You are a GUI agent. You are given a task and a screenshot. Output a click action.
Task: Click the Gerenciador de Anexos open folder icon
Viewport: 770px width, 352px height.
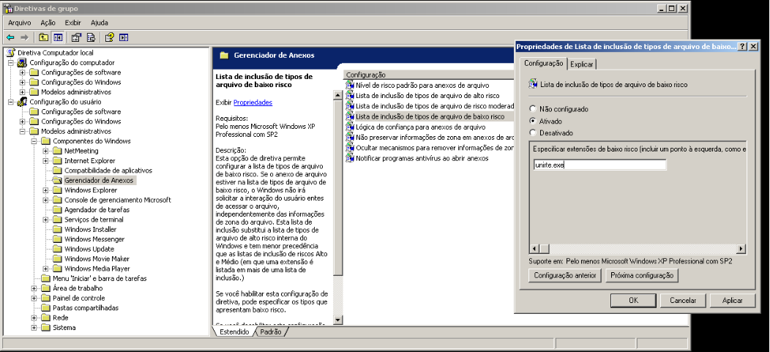tap(57, 180)
